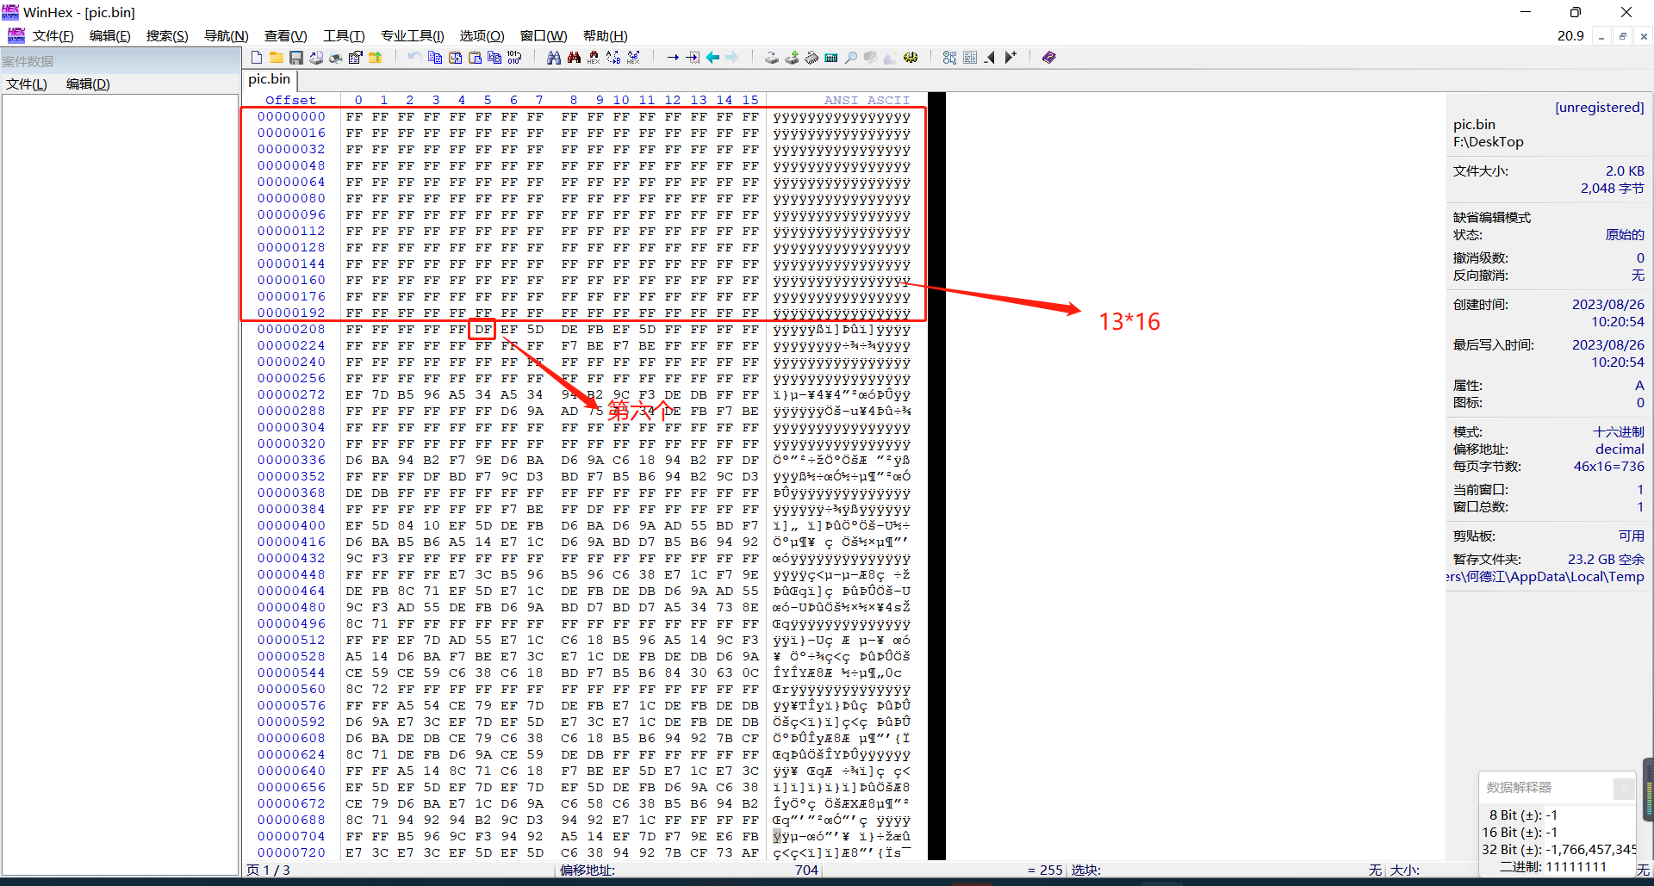The width and height of the screenshot is (1654, 886).
Task: Click the 二进制 11111111 value
Action: (1576, 867)
